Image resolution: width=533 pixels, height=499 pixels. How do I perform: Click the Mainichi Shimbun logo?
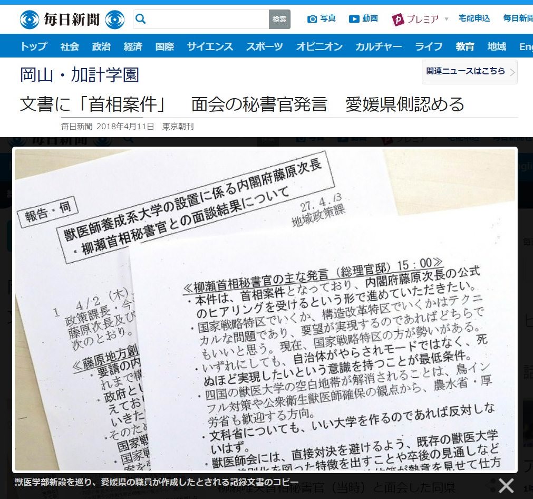click(x=72, y=19)
